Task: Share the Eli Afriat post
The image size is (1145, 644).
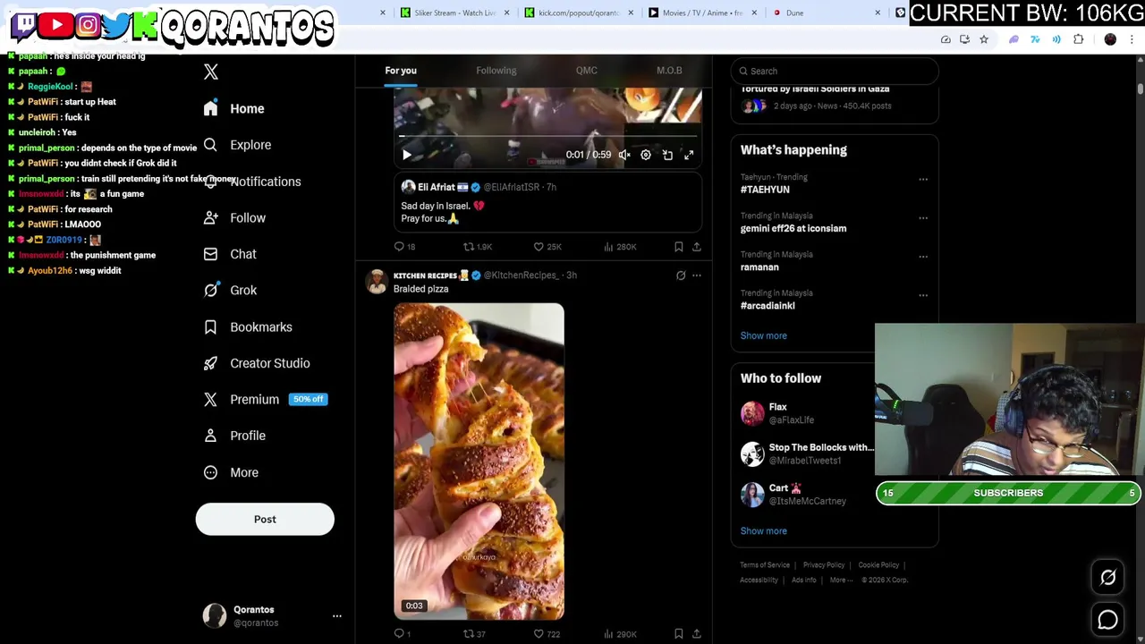Action: (x=697, y=246)
